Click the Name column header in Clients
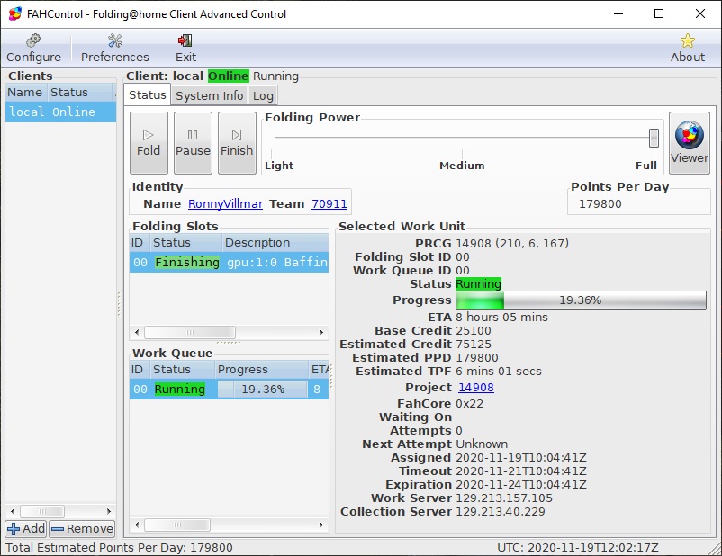The height and width of the screenshot is (556, 722). click(25, 93)
